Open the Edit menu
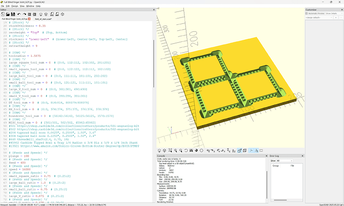The width and height of the screenshot is (344, 206). [7, 6]
